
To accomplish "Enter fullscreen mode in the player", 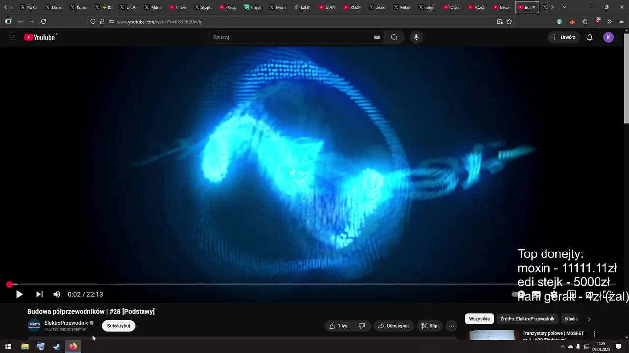I will coord(607,294).
